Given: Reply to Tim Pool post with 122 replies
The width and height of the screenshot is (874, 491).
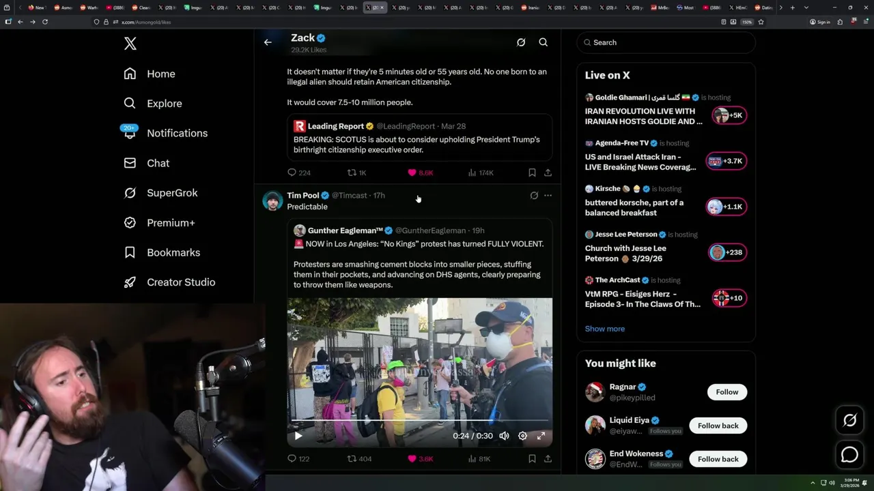Looking at the screenshot, I should (x=298, y=458).
